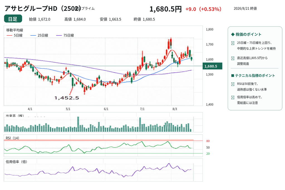Click the checkbox icon beside 直近高値1,805.5円から
This screenshot has width=285, height=190.
coord(233,58)
